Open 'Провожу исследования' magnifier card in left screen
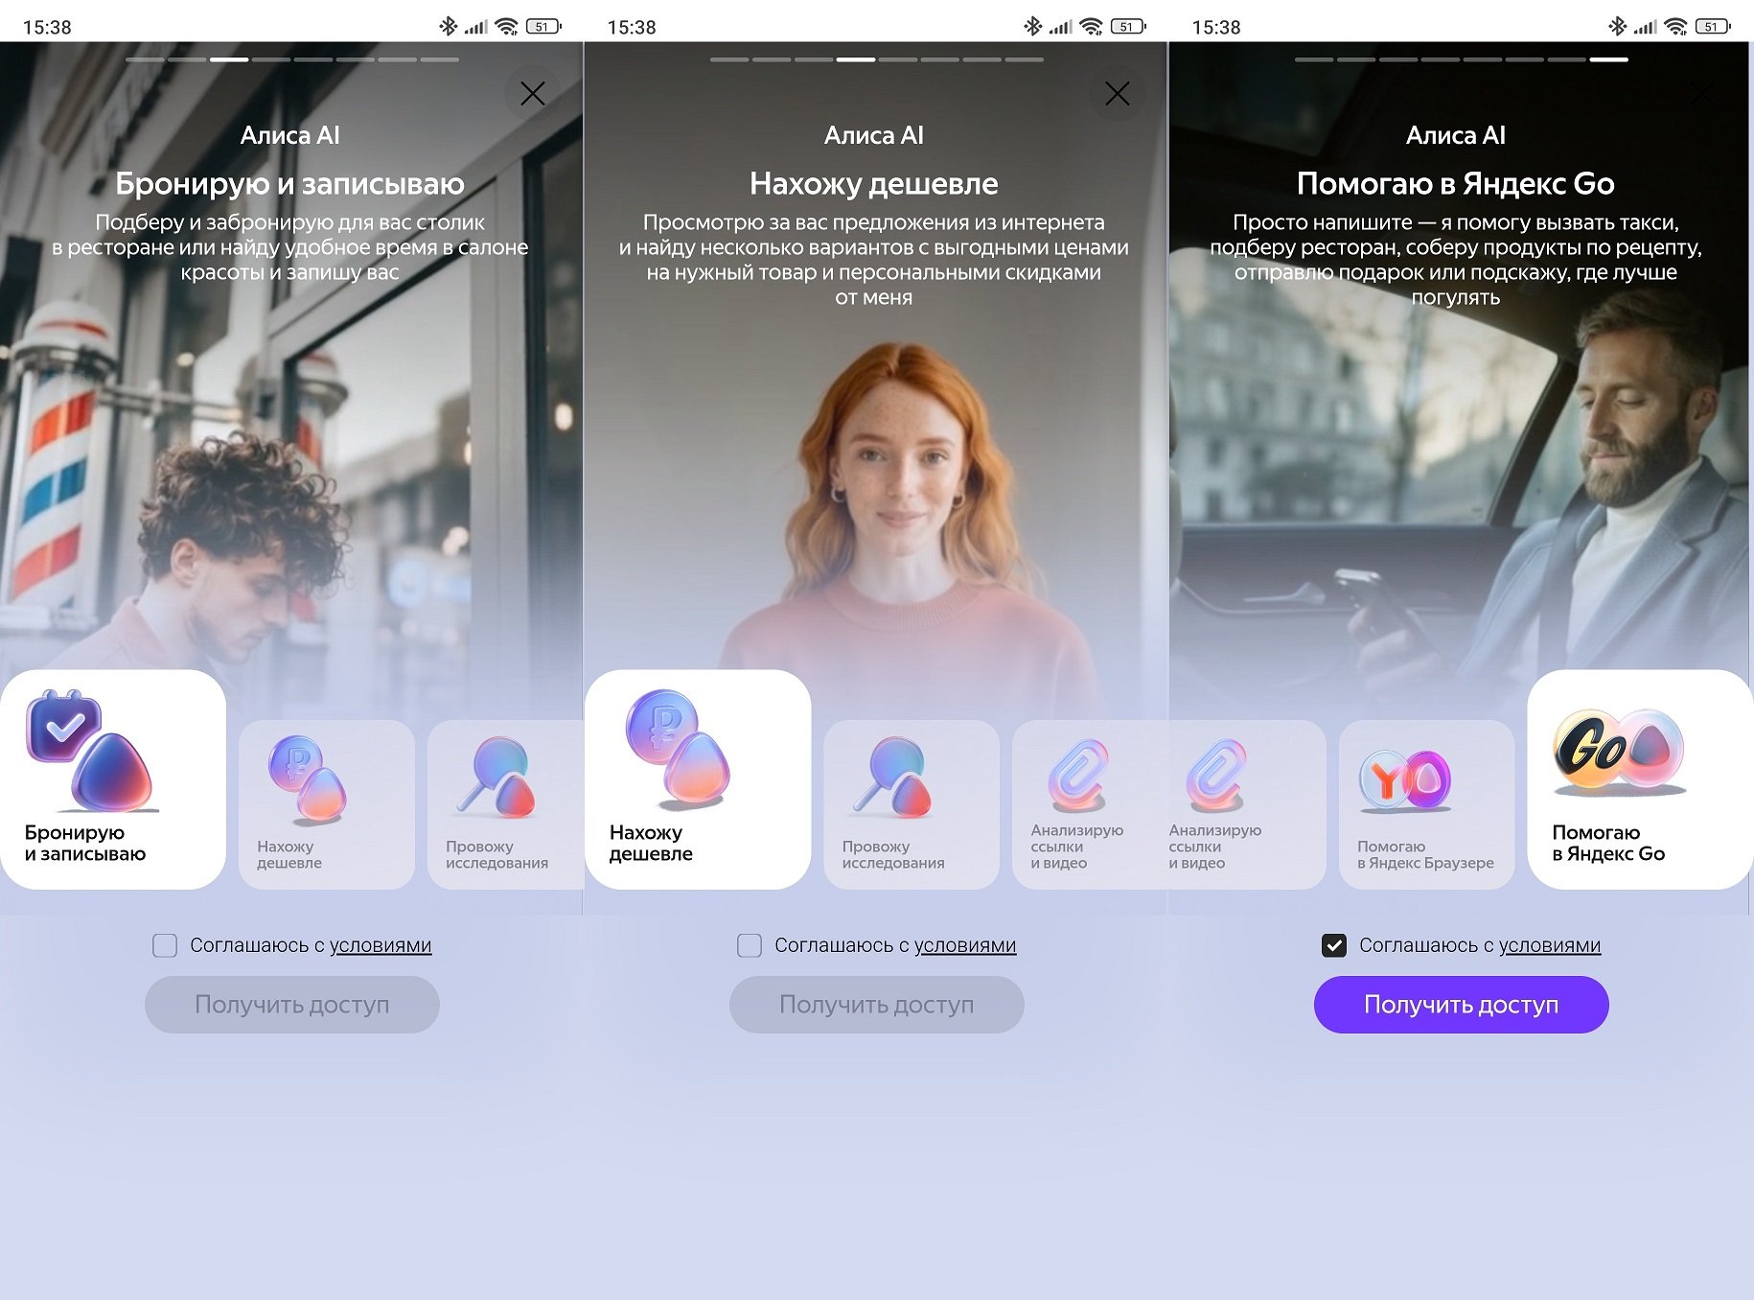The image size is (1754, 1300). pos(505,804)
